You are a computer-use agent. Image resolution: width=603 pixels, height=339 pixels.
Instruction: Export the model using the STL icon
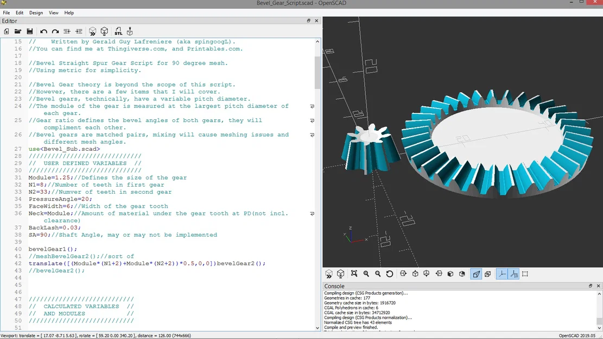(118, 31)
